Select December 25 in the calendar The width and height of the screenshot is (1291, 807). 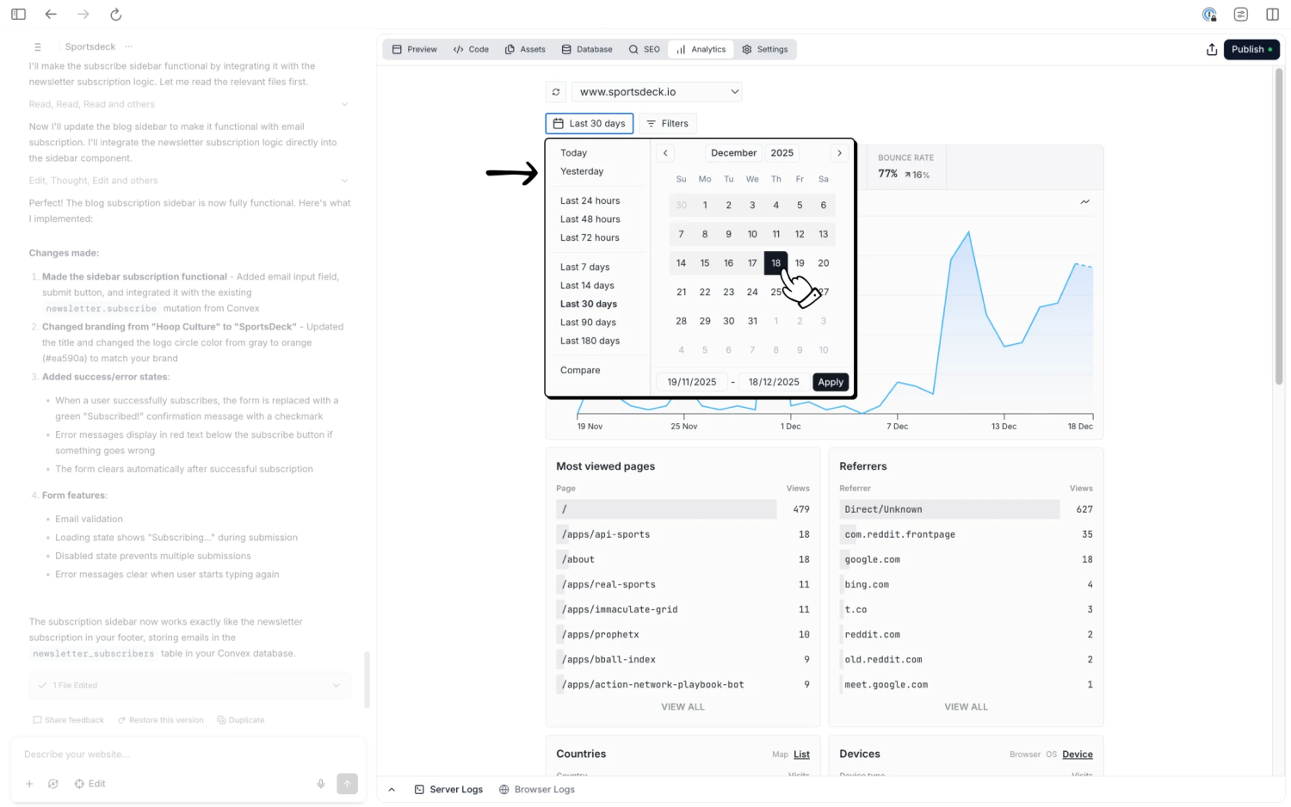[775, 293]
